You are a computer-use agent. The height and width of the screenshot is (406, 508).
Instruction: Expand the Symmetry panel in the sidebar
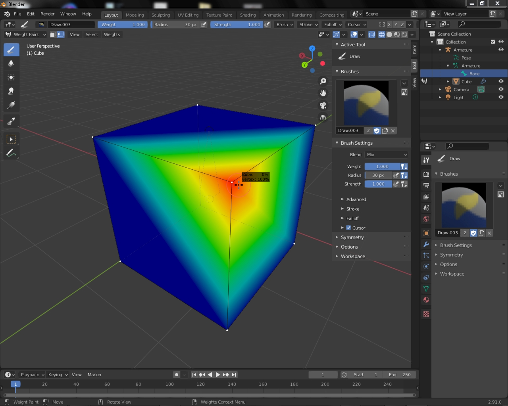352,237
